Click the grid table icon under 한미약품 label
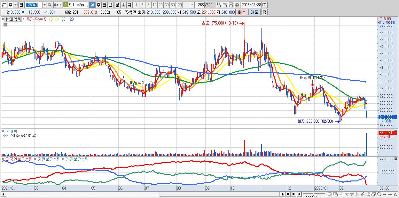This screenshot has width=399, height=198. (5, 26)
